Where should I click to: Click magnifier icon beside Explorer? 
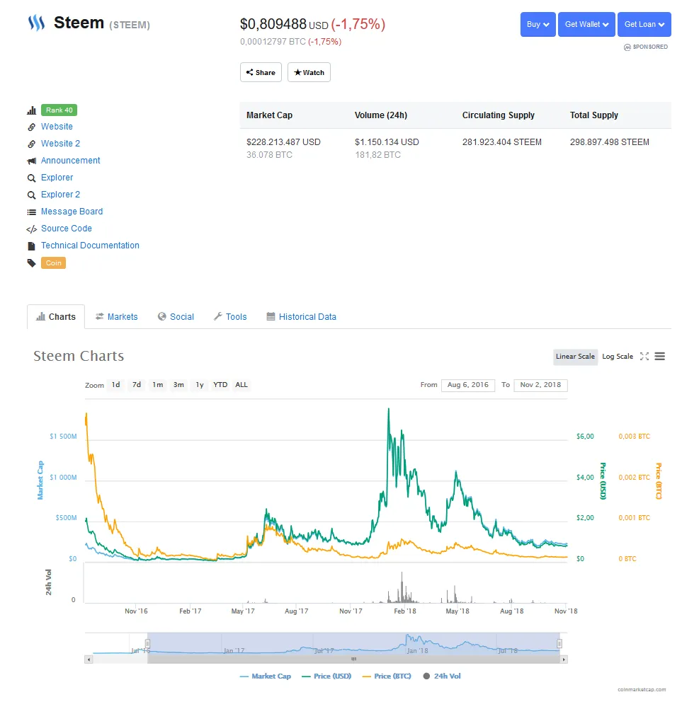(x=31, y=178)
